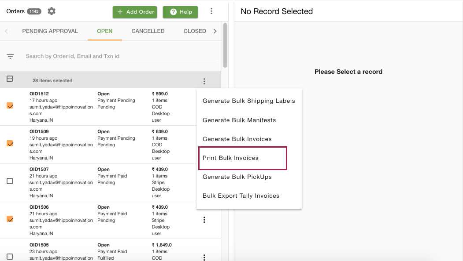Screen dimensions: 463x261
Task: Click the '19 hours ago' timestamp
Action: (x=44, y=138)
